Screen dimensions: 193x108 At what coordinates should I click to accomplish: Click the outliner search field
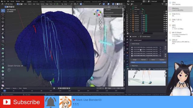tap(146, 4)
